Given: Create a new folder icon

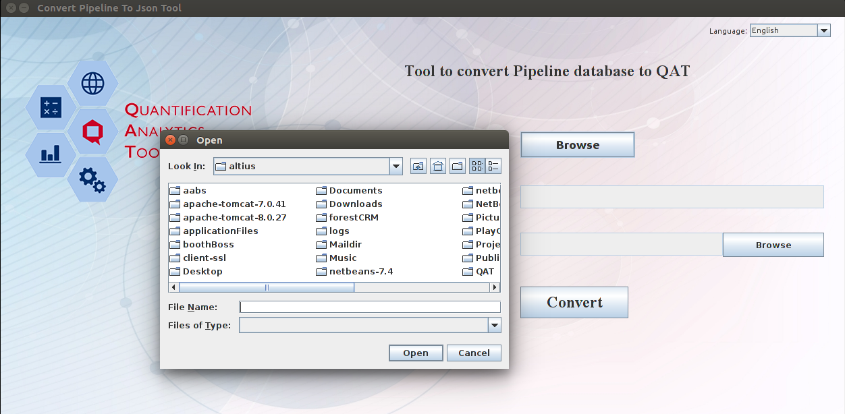Looking at the screenshot, I should coord(458,166).
